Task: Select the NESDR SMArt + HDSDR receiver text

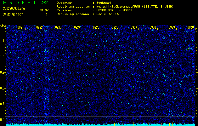Action: [115, 10]
